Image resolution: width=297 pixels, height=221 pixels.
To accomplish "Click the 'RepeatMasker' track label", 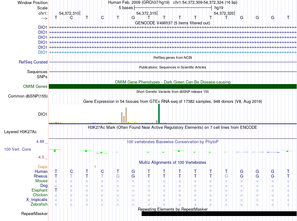I will [34, 213].
